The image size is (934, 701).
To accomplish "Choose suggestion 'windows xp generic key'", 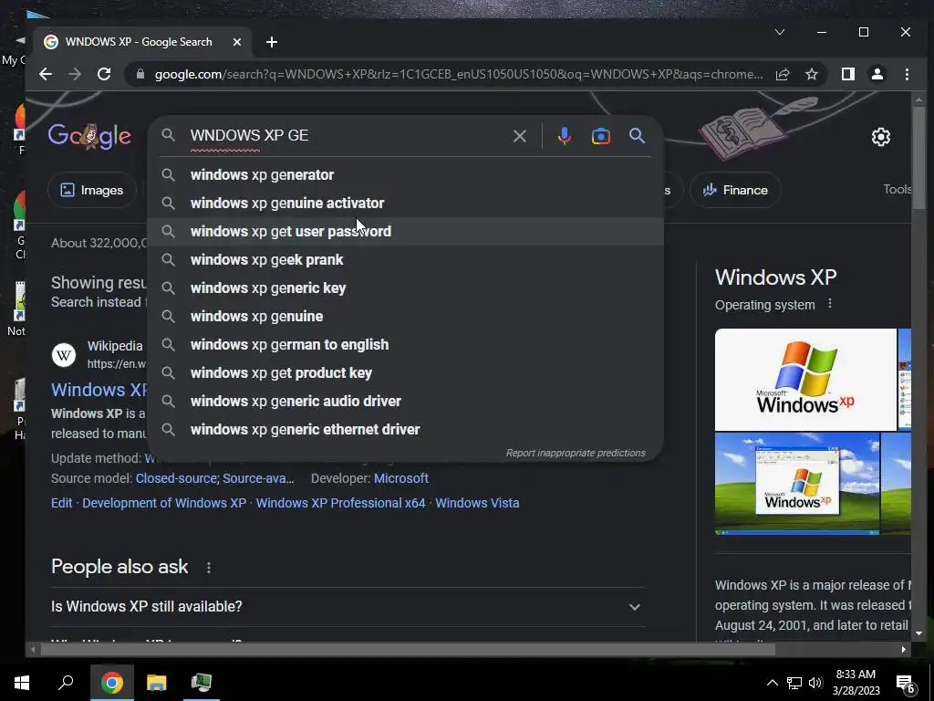I will pyautogui.click(x=405, y=288).
